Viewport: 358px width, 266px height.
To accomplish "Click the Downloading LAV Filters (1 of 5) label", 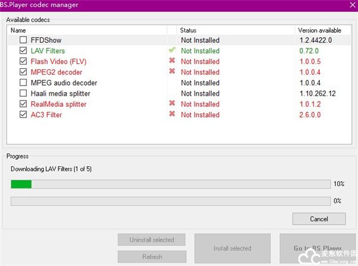I will (51, 169).
